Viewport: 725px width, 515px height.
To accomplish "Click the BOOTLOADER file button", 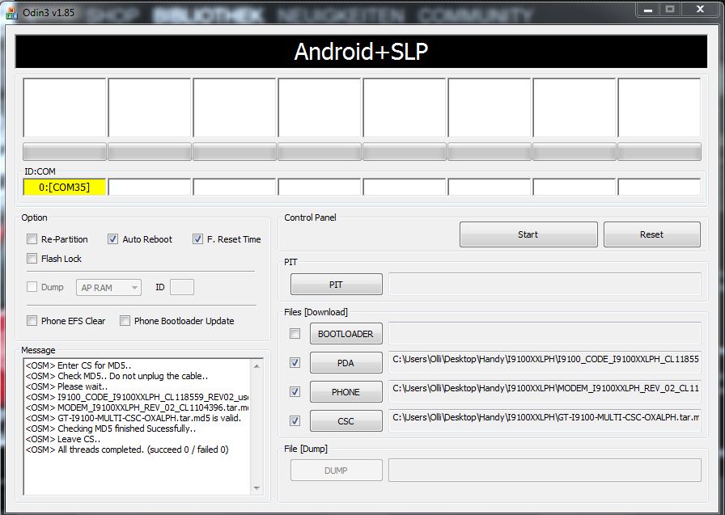I will (x=346, y=333).
